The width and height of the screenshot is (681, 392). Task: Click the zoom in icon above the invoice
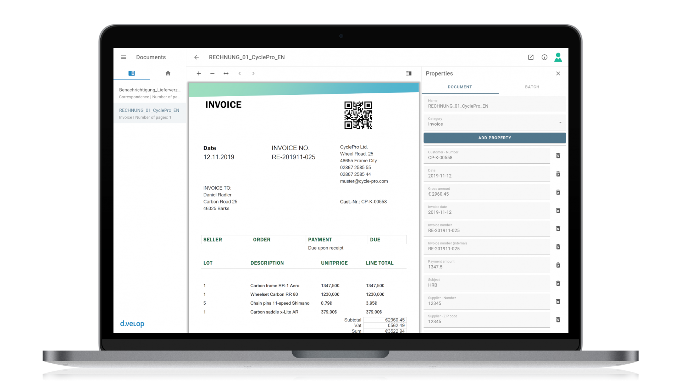point(199,73)
